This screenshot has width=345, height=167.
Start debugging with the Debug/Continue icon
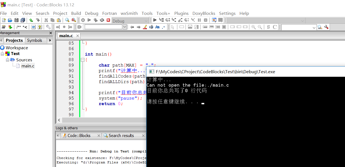point(155,20)
